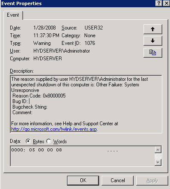Click the Comment line in description
Image resolution: width=170 pixels, height=189 pixels.
[22, 112]
